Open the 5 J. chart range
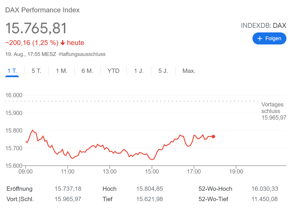The height and width of the screenshot is (212, 291). pyautogui.click(x=163, y=71)
